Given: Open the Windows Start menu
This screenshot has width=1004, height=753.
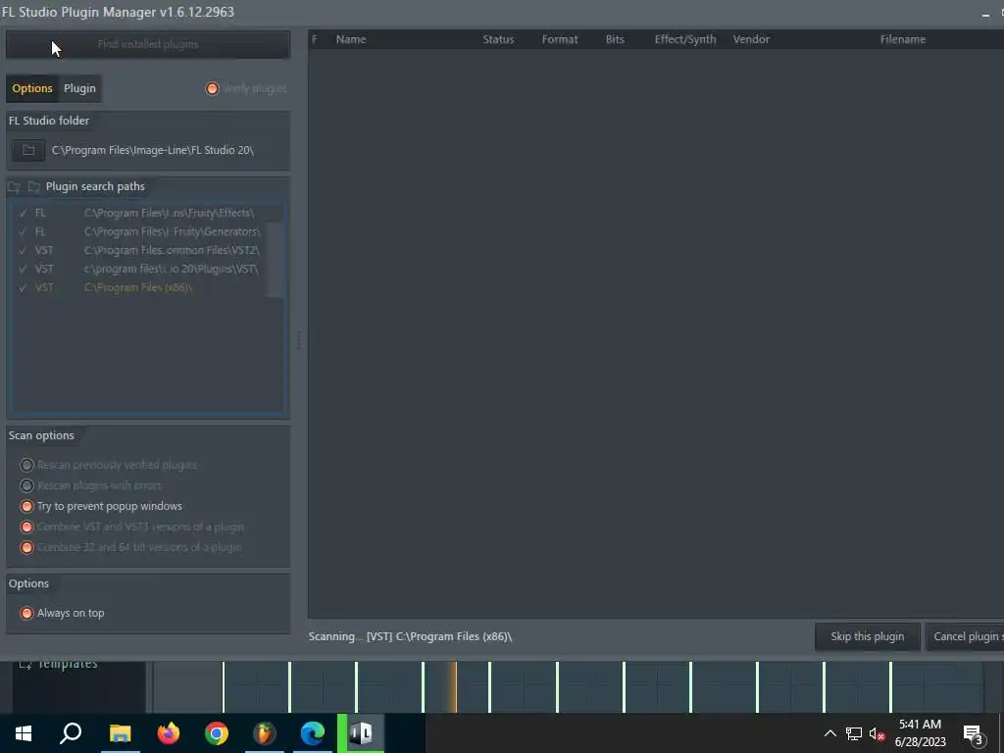Looking at the screenshot, I should click(24, 733).
